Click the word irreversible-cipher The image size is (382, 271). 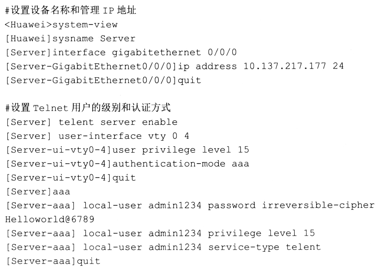(318, 205)
